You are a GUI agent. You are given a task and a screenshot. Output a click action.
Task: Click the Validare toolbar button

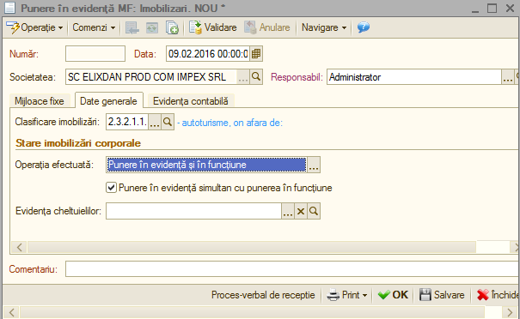pos(213,27)
